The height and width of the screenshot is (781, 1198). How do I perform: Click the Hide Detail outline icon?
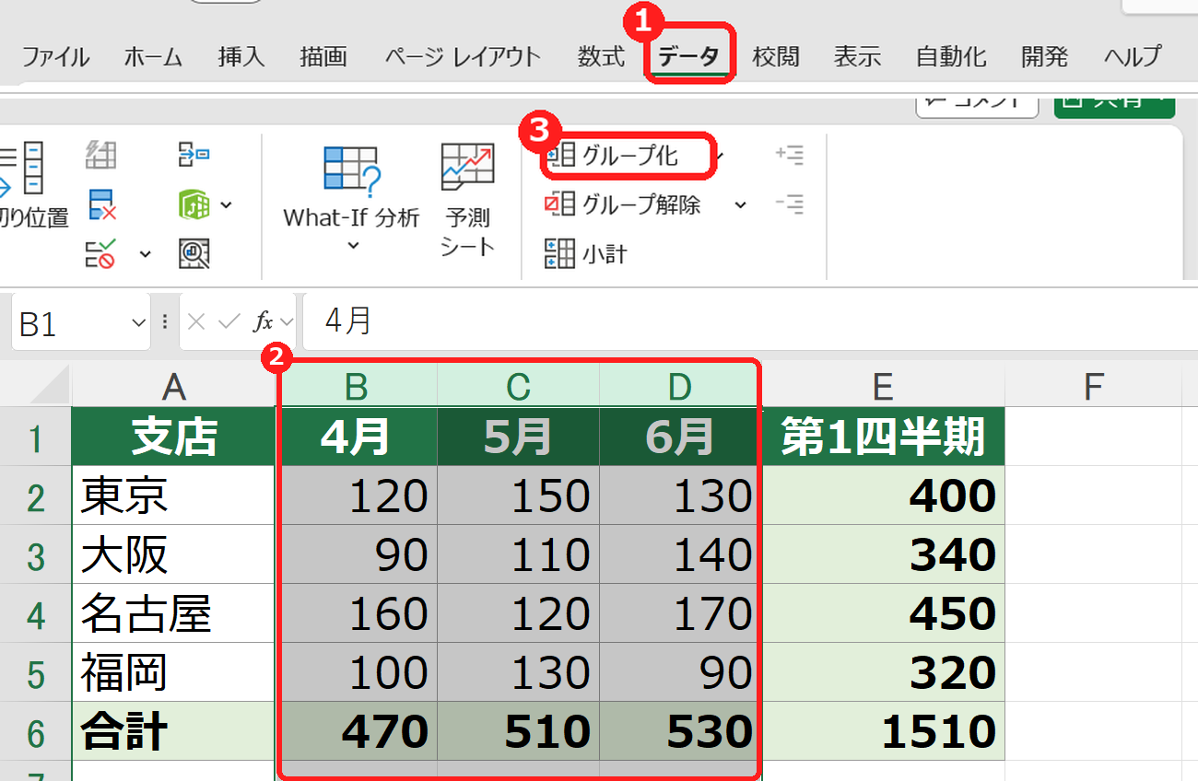(790, 204)
